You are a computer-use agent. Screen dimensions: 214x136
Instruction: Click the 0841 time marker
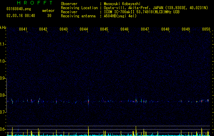point(23,29)
